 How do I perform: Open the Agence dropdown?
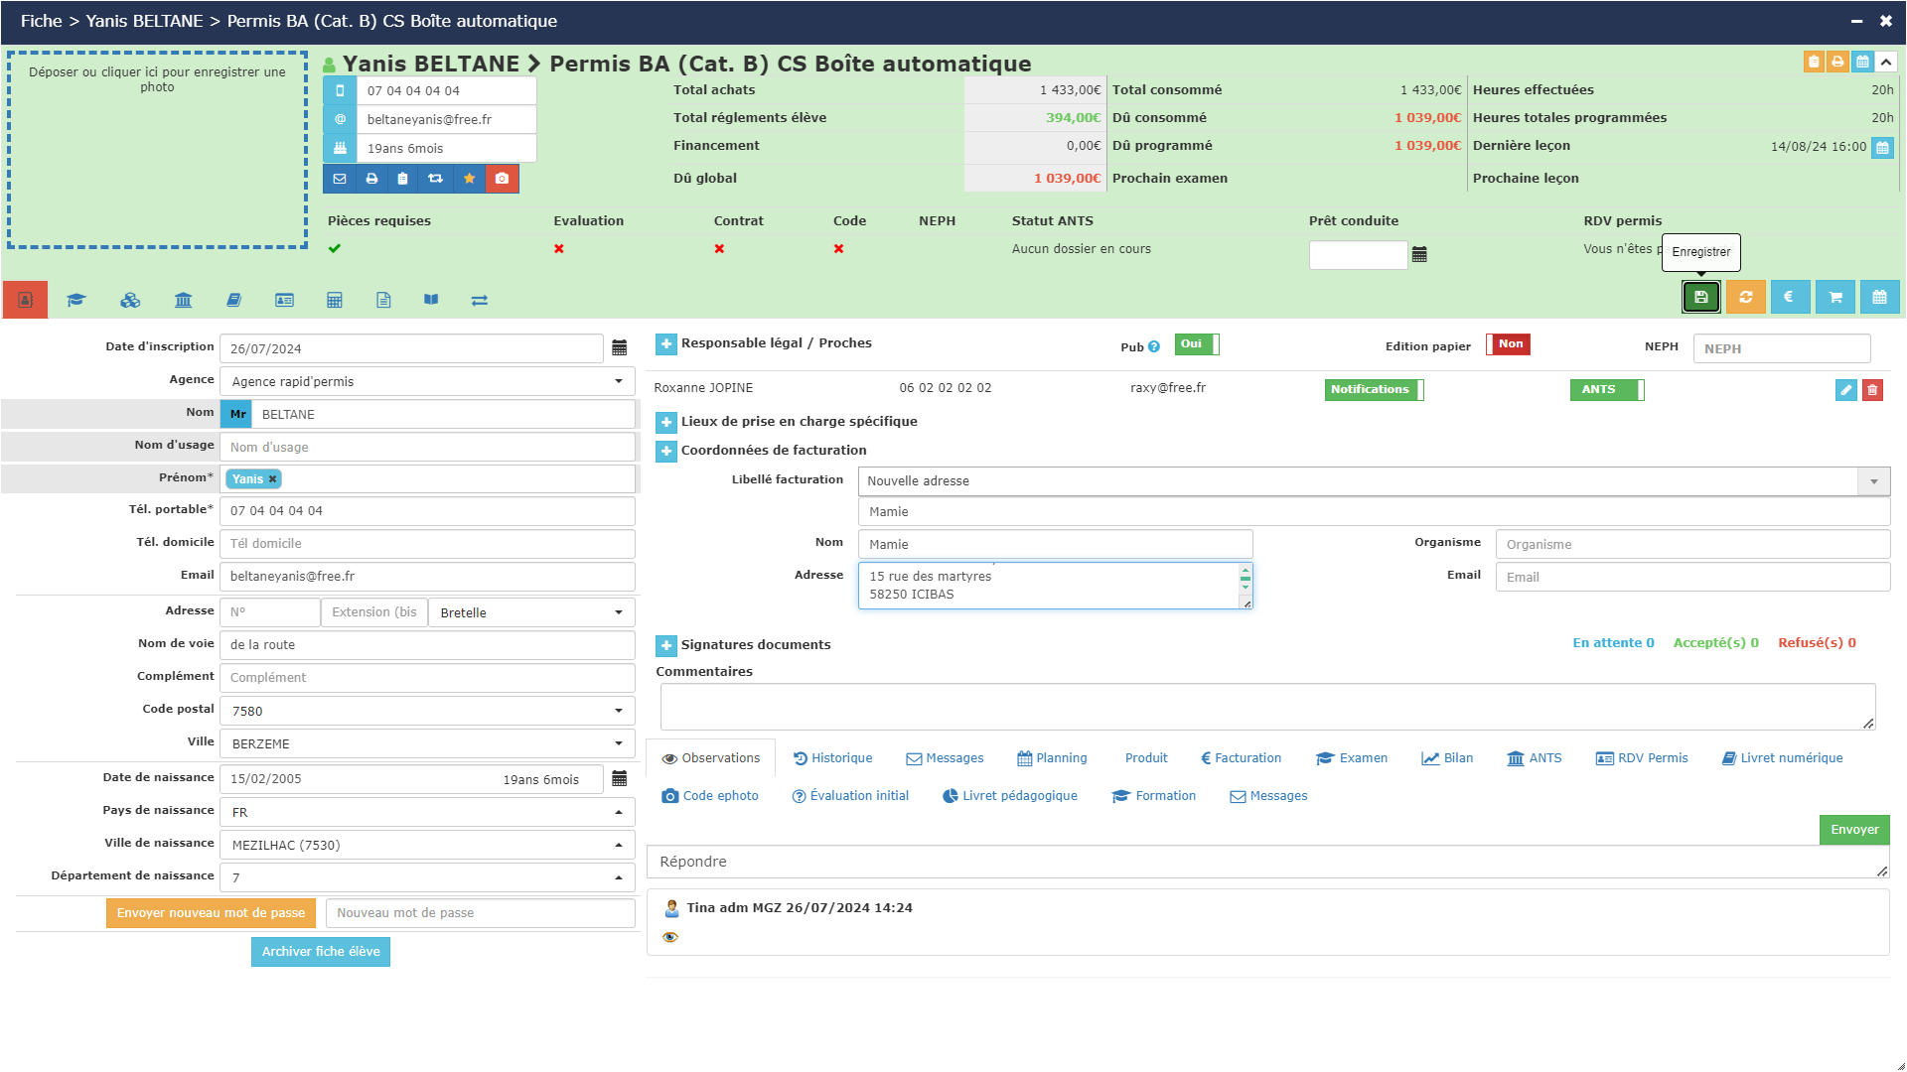click(x=427, y=381)
